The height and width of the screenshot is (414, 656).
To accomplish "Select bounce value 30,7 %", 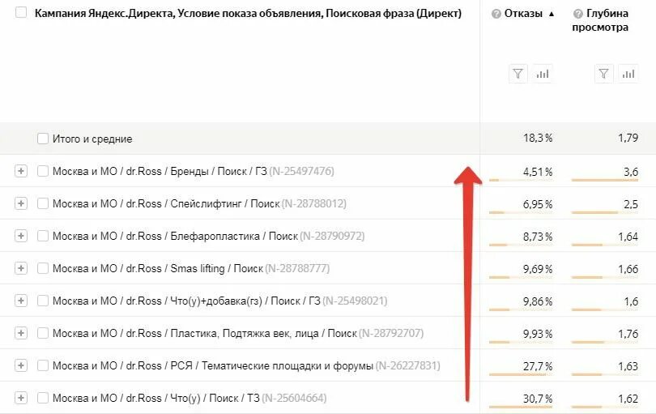I will coord(538,399).
